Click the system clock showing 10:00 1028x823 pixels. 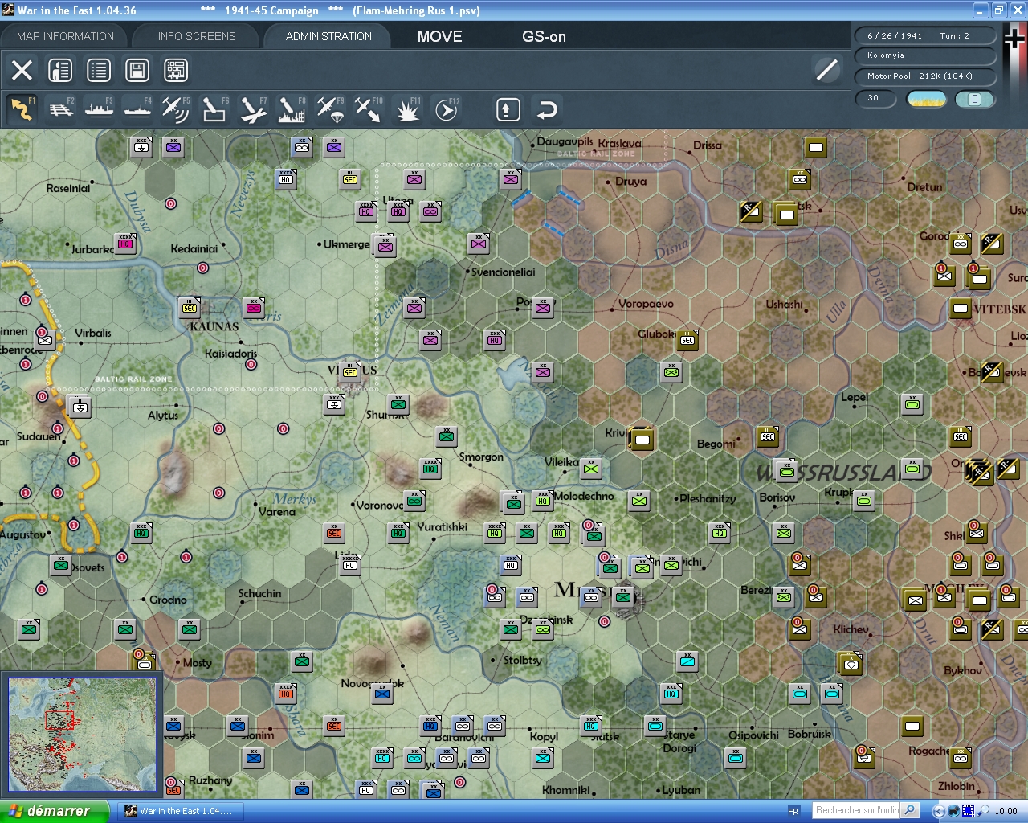1006,811
